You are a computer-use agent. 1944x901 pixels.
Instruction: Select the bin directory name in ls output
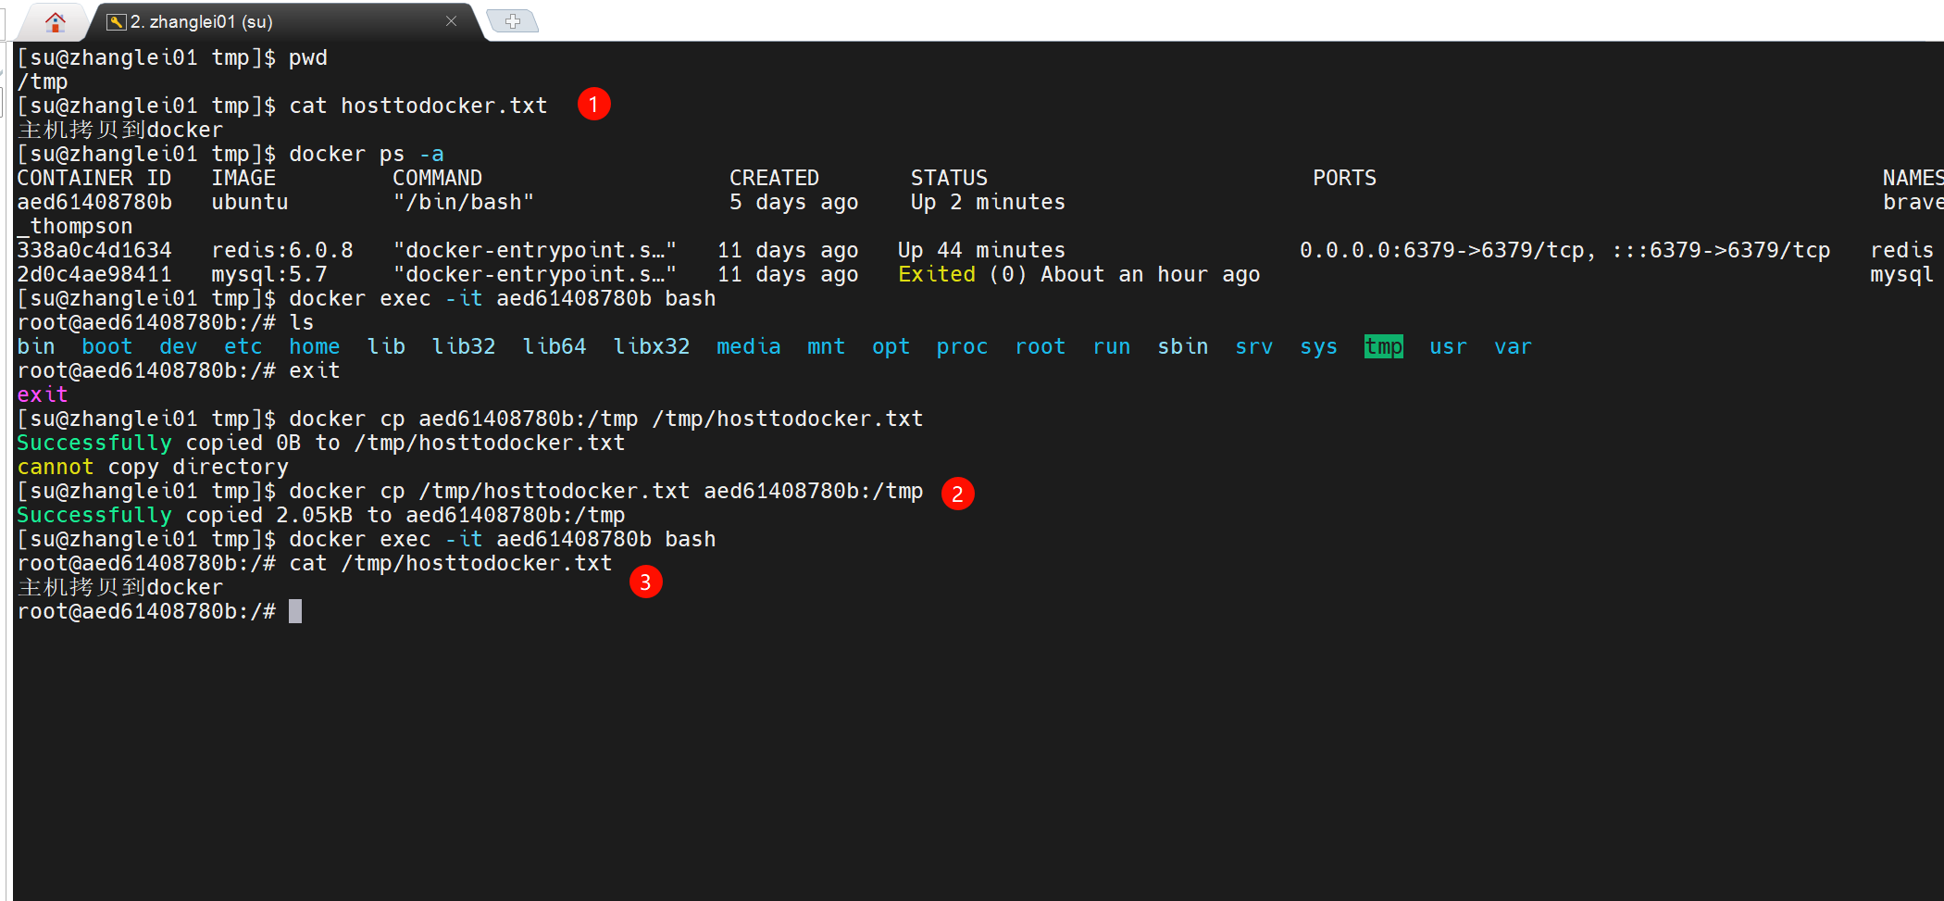pos(35,346)
